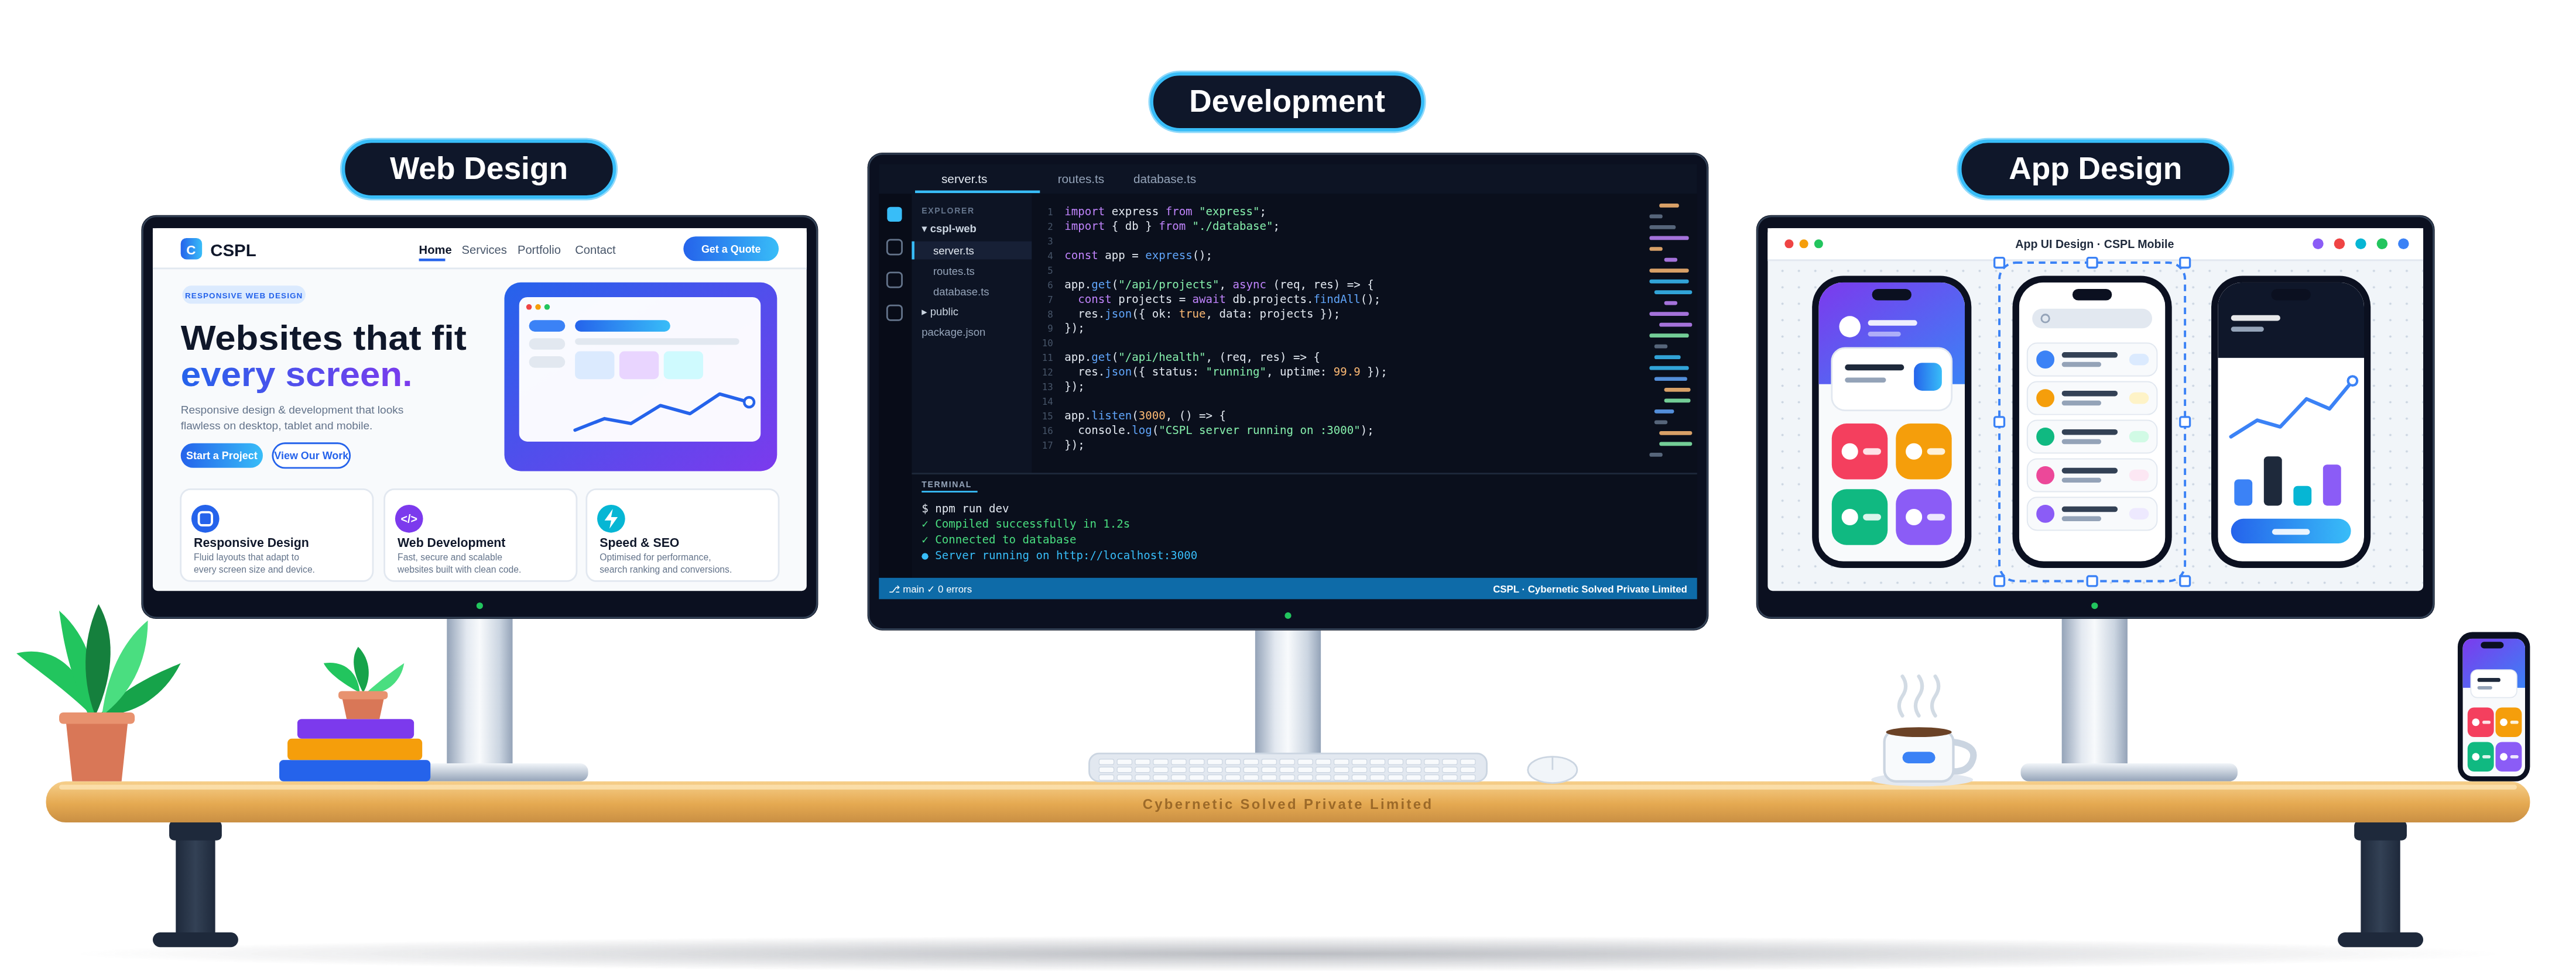Click the TERMINAL panel header
Viewport: 2576px width, 971px height.
tap(946, 484)
